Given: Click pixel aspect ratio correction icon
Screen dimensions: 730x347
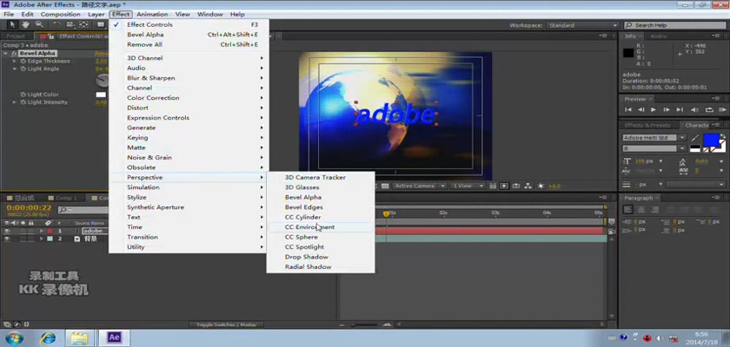Looking at the screenshot, I should (x=494, y=186).
